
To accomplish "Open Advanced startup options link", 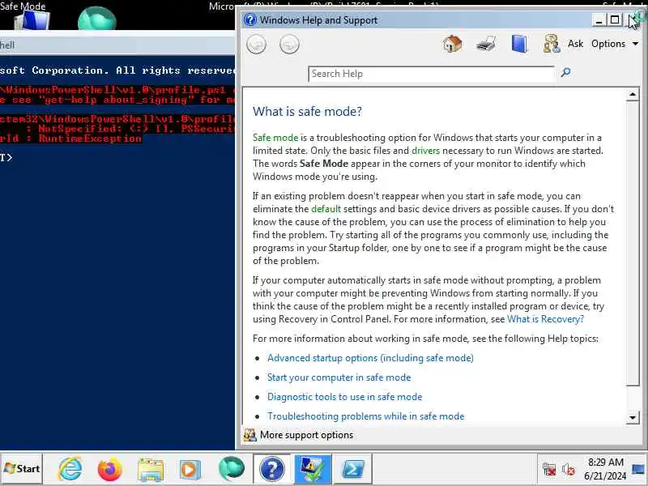I will pos(370,358).
